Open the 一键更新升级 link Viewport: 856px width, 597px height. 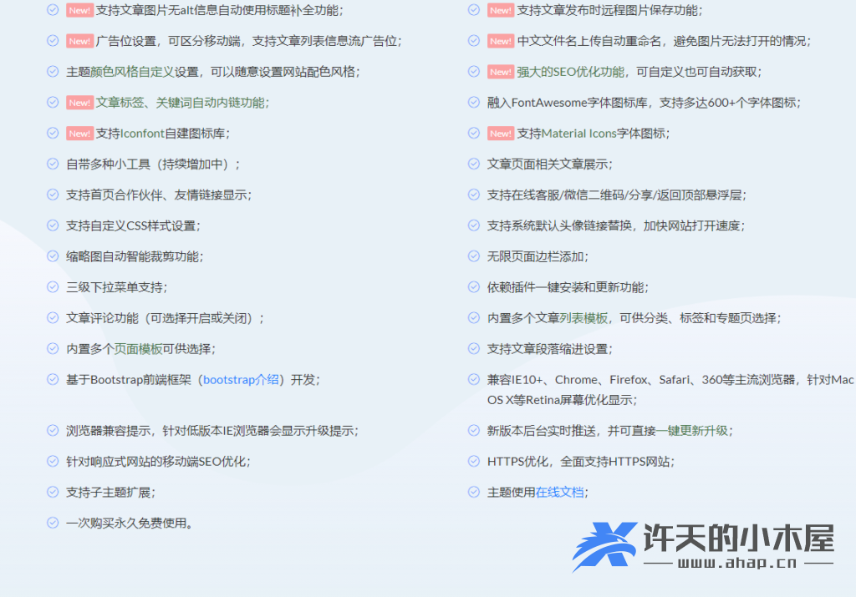pos(691,431)
